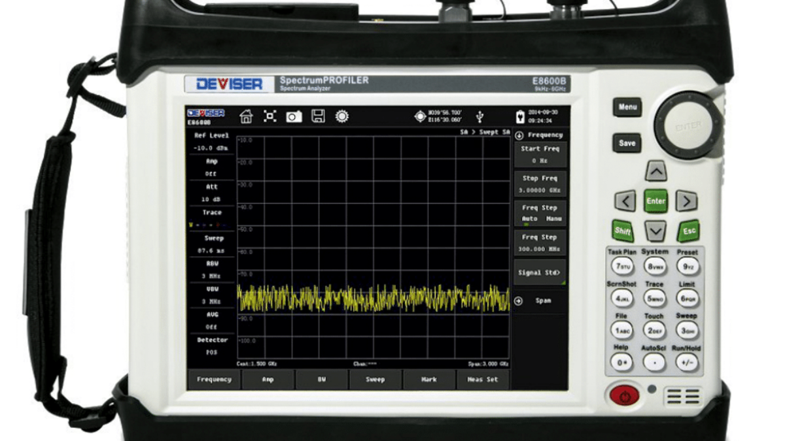Tap the Span: 3.000 GHz readout
Image resolution: width=785 pixels, height=441 pixels.
coord(489,363)
